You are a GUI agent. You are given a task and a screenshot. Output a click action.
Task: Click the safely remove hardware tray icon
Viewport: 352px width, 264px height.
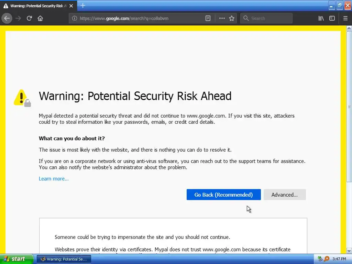pos(320,259)
